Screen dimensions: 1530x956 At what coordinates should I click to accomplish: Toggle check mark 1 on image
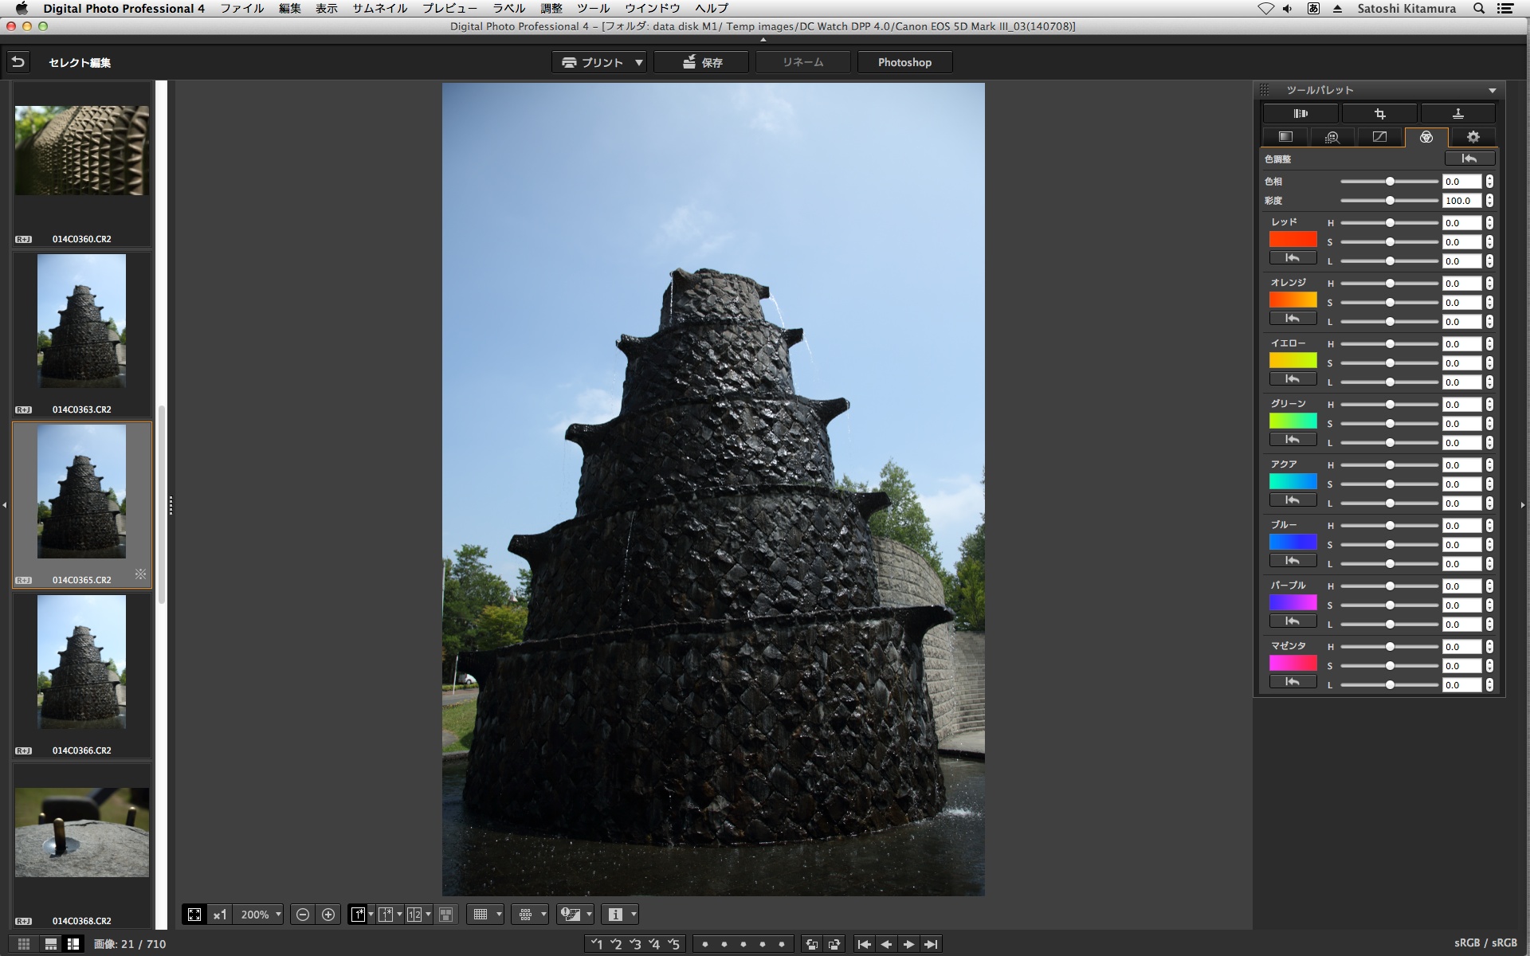(x=597, y=944)
